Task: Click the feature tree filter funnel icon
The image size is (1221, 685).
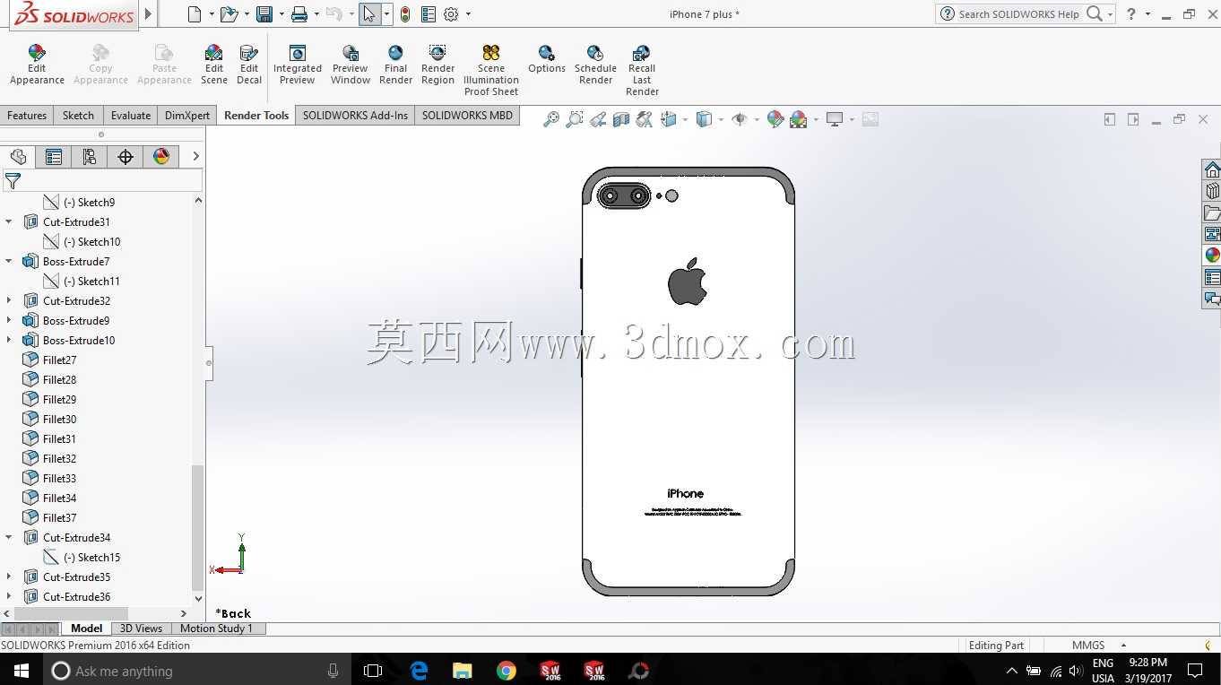Action: 13,182
